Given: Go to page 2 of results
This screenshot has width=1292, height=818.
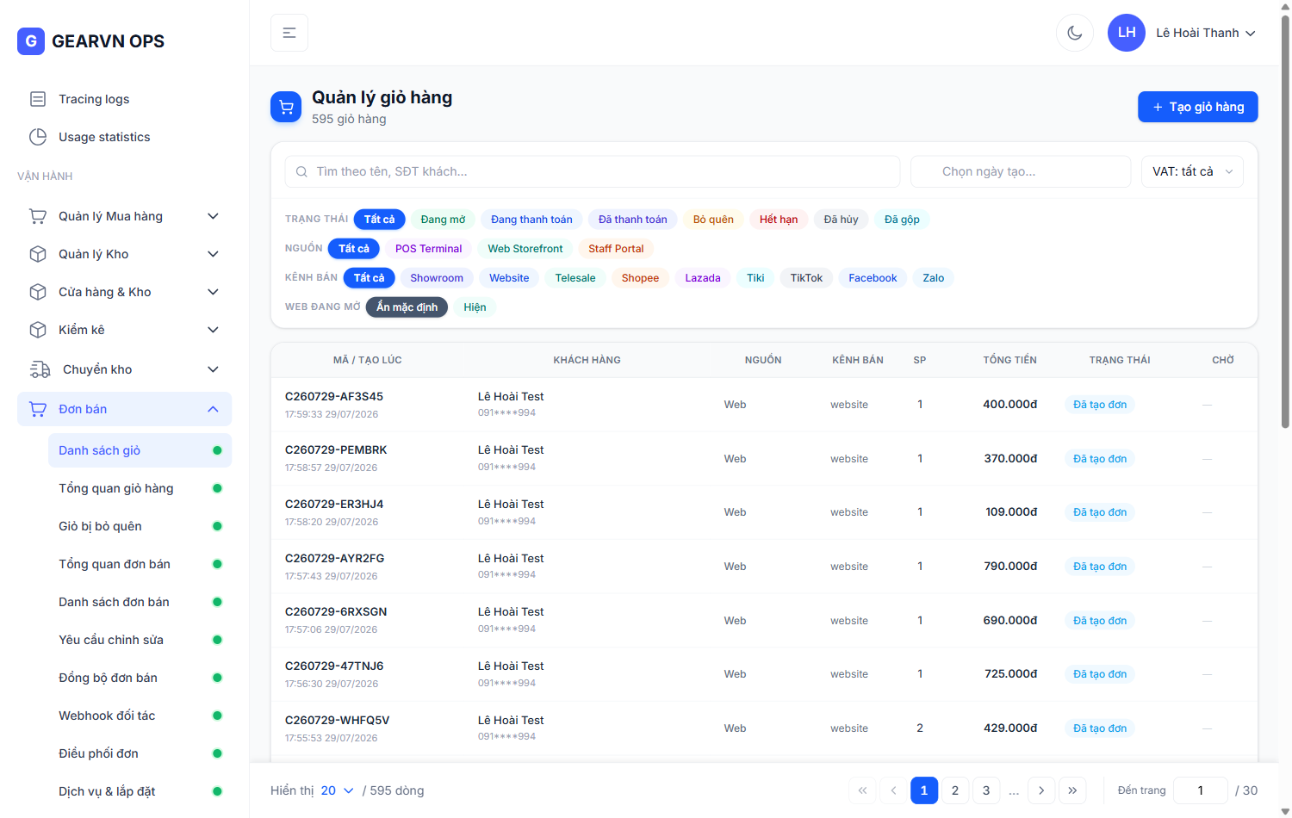Looking at the screenshot, I should tap(955, 790).
